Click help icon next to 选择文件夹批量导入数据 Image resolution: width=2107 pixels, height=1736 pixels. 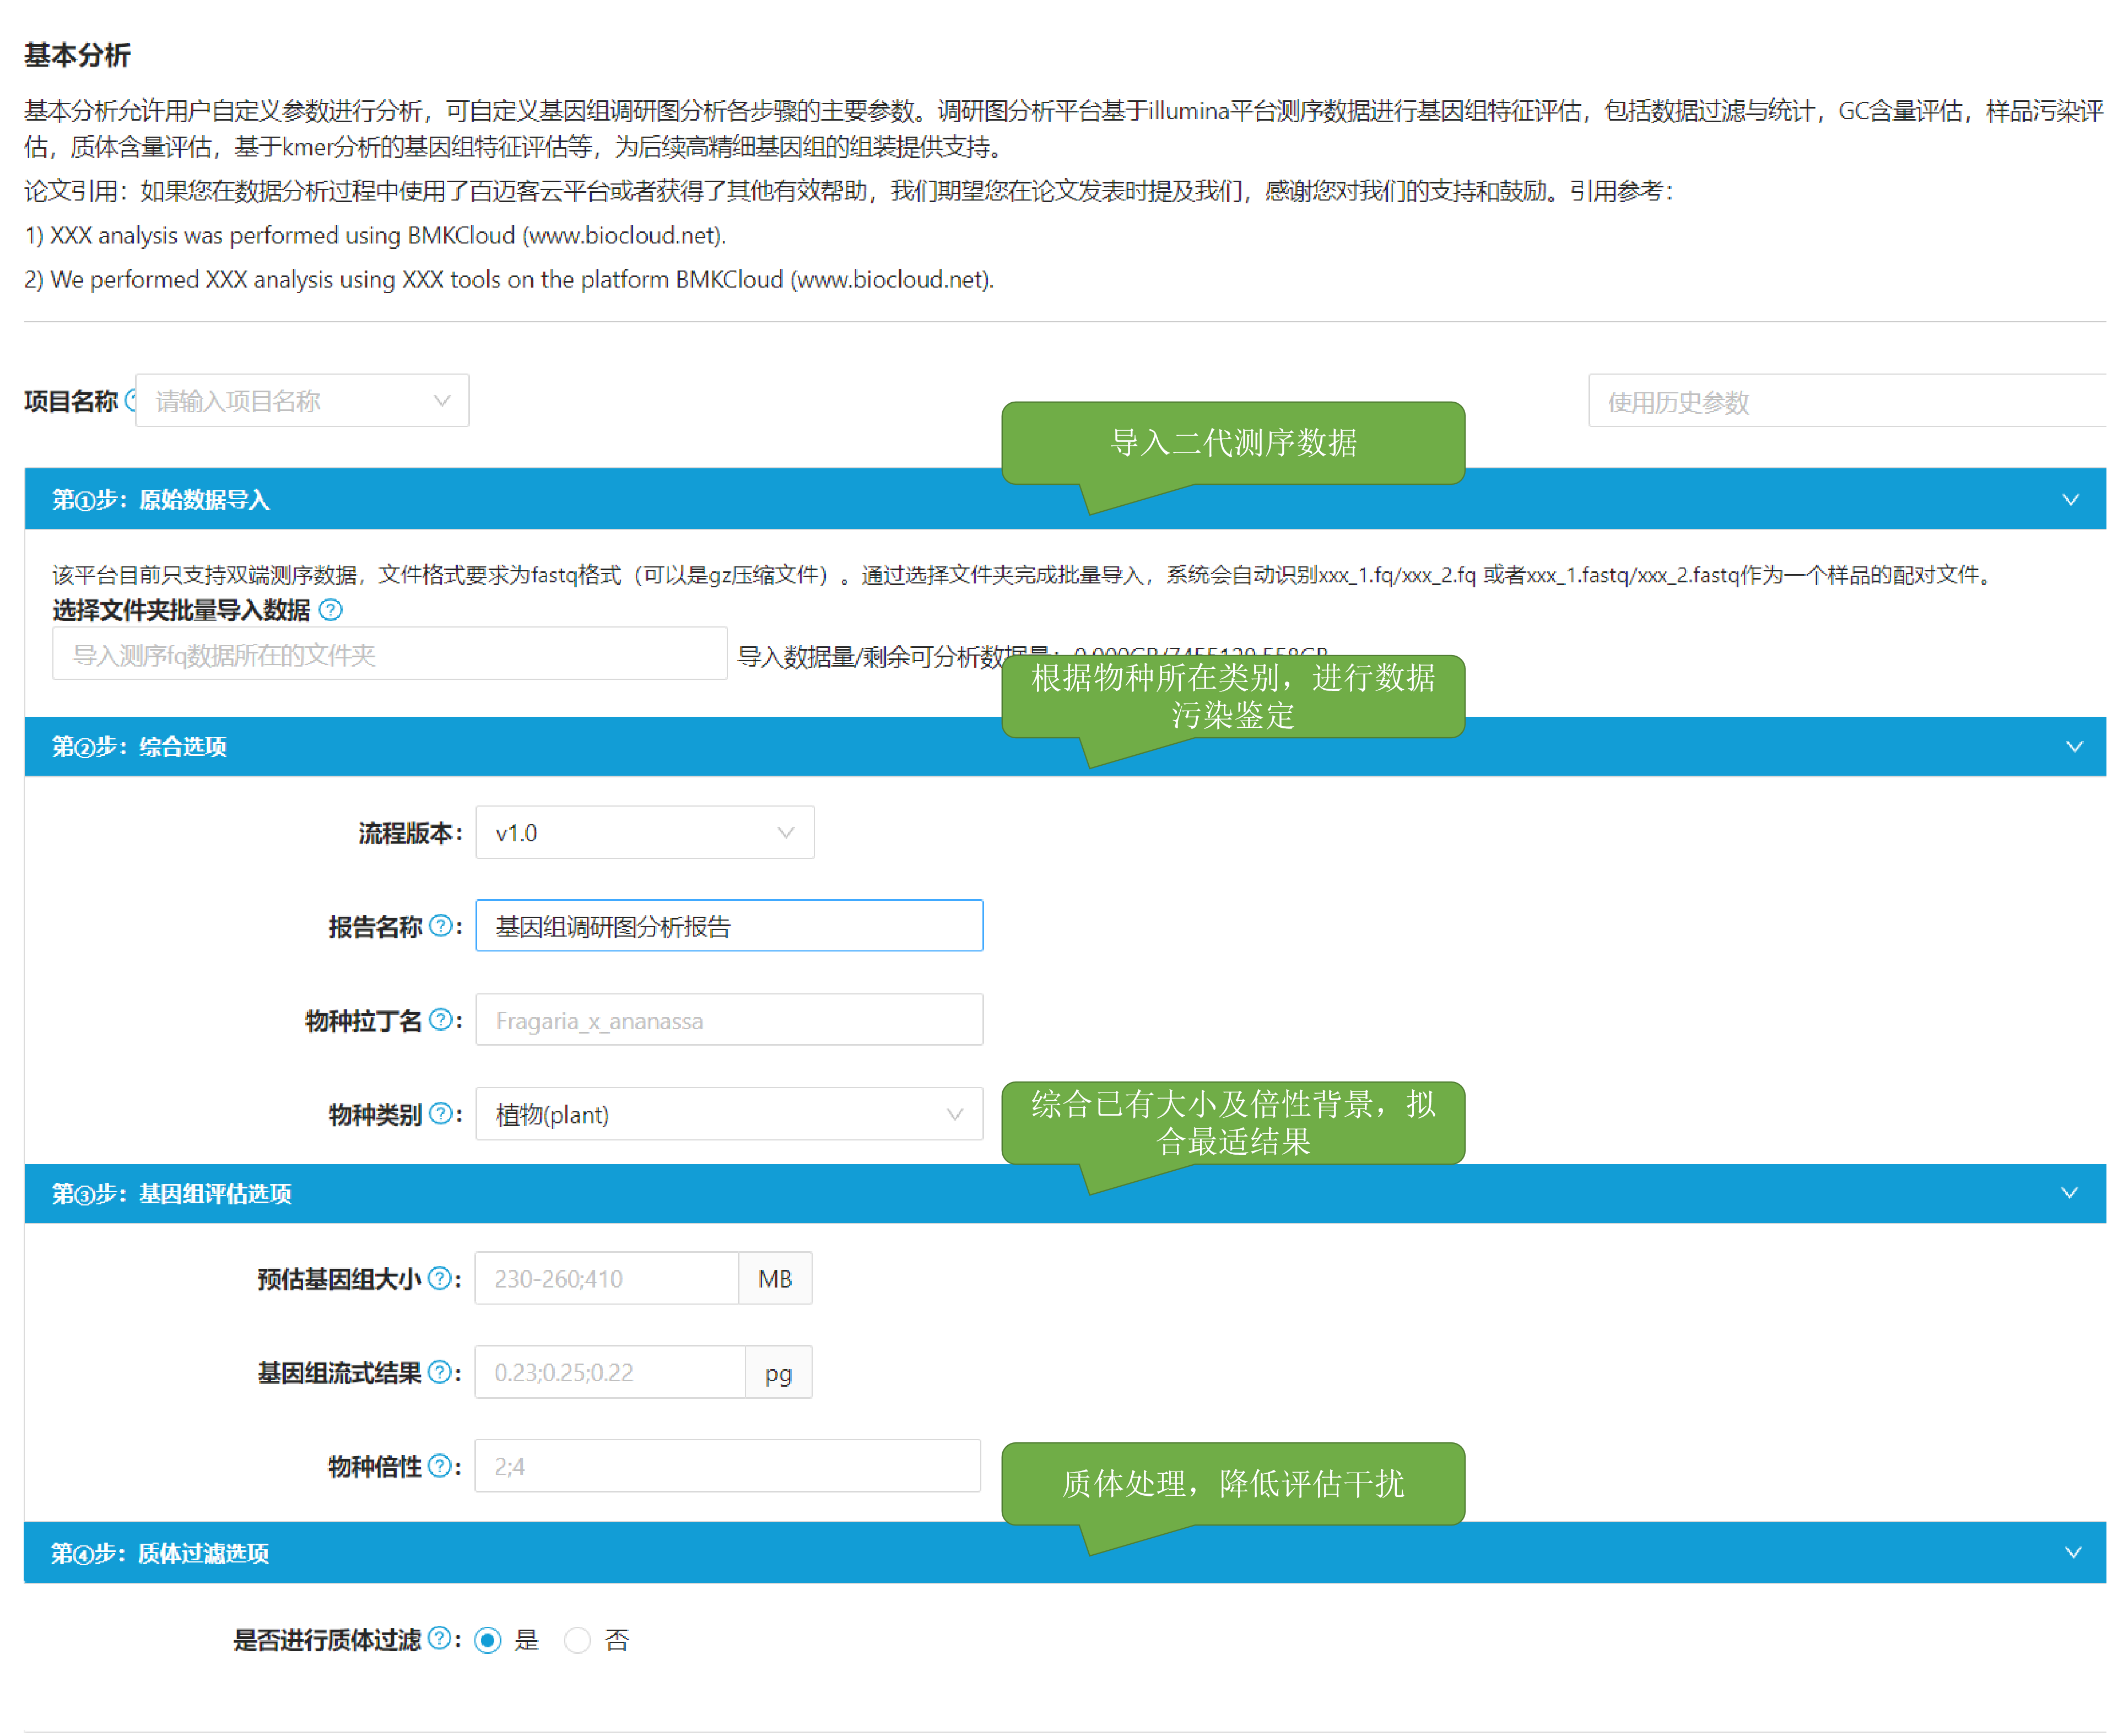(x=330, y=610)
